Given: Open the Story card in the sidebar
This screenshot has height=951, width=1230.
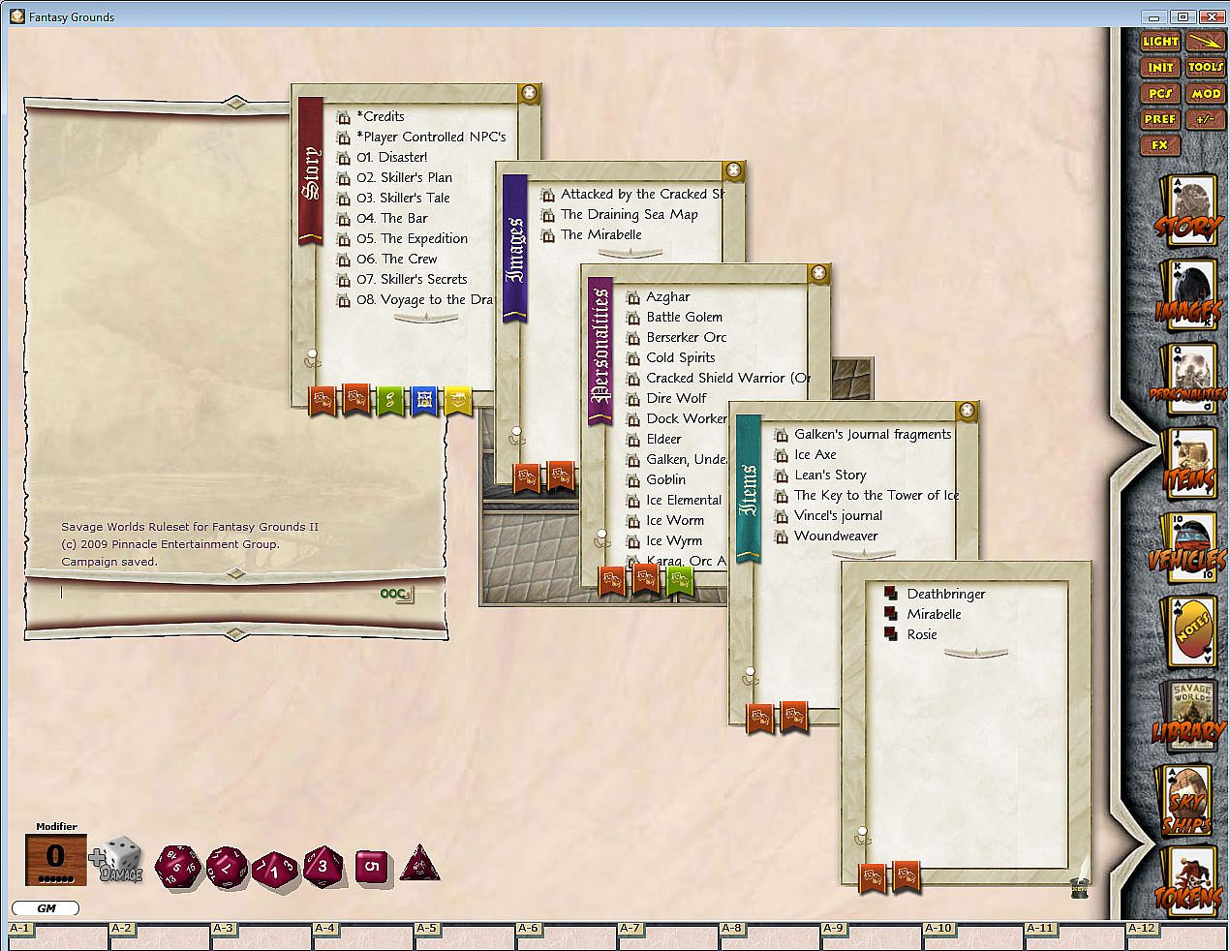Looking at the screenshot, I should pyautogui.click(x=1185, y=211).
